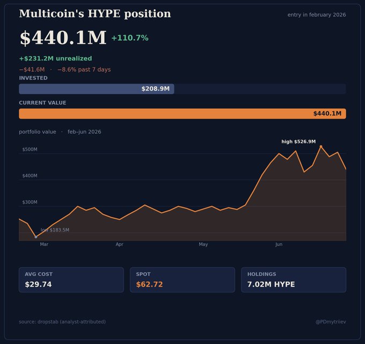Click the @PDmytriiev handle
Image resolution: width=365 pixels, height=344 pixels.
[x=331, y=322]
